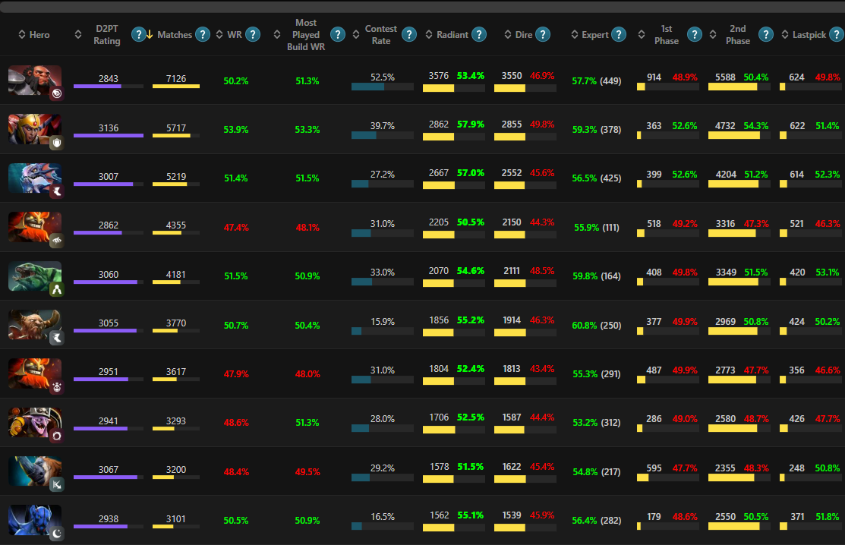This screenshot has height=545, width=845.
Task: Open the Contest Rate help question mark
Action: 409,34
